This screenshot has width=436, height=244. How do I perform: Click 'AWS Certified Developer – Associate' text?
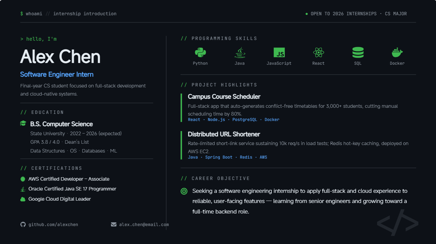[x=69, y=179]
